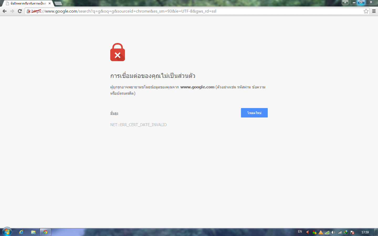Open Chrome's hamburger menu
This screenshot has width=378, height=236.
click(x=374, y=11)
